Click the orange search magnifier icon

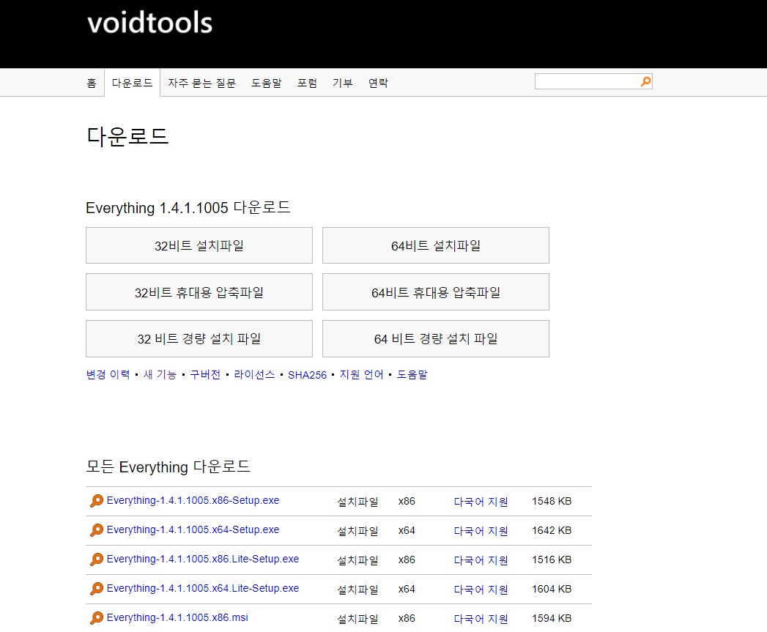click(645, 81)
